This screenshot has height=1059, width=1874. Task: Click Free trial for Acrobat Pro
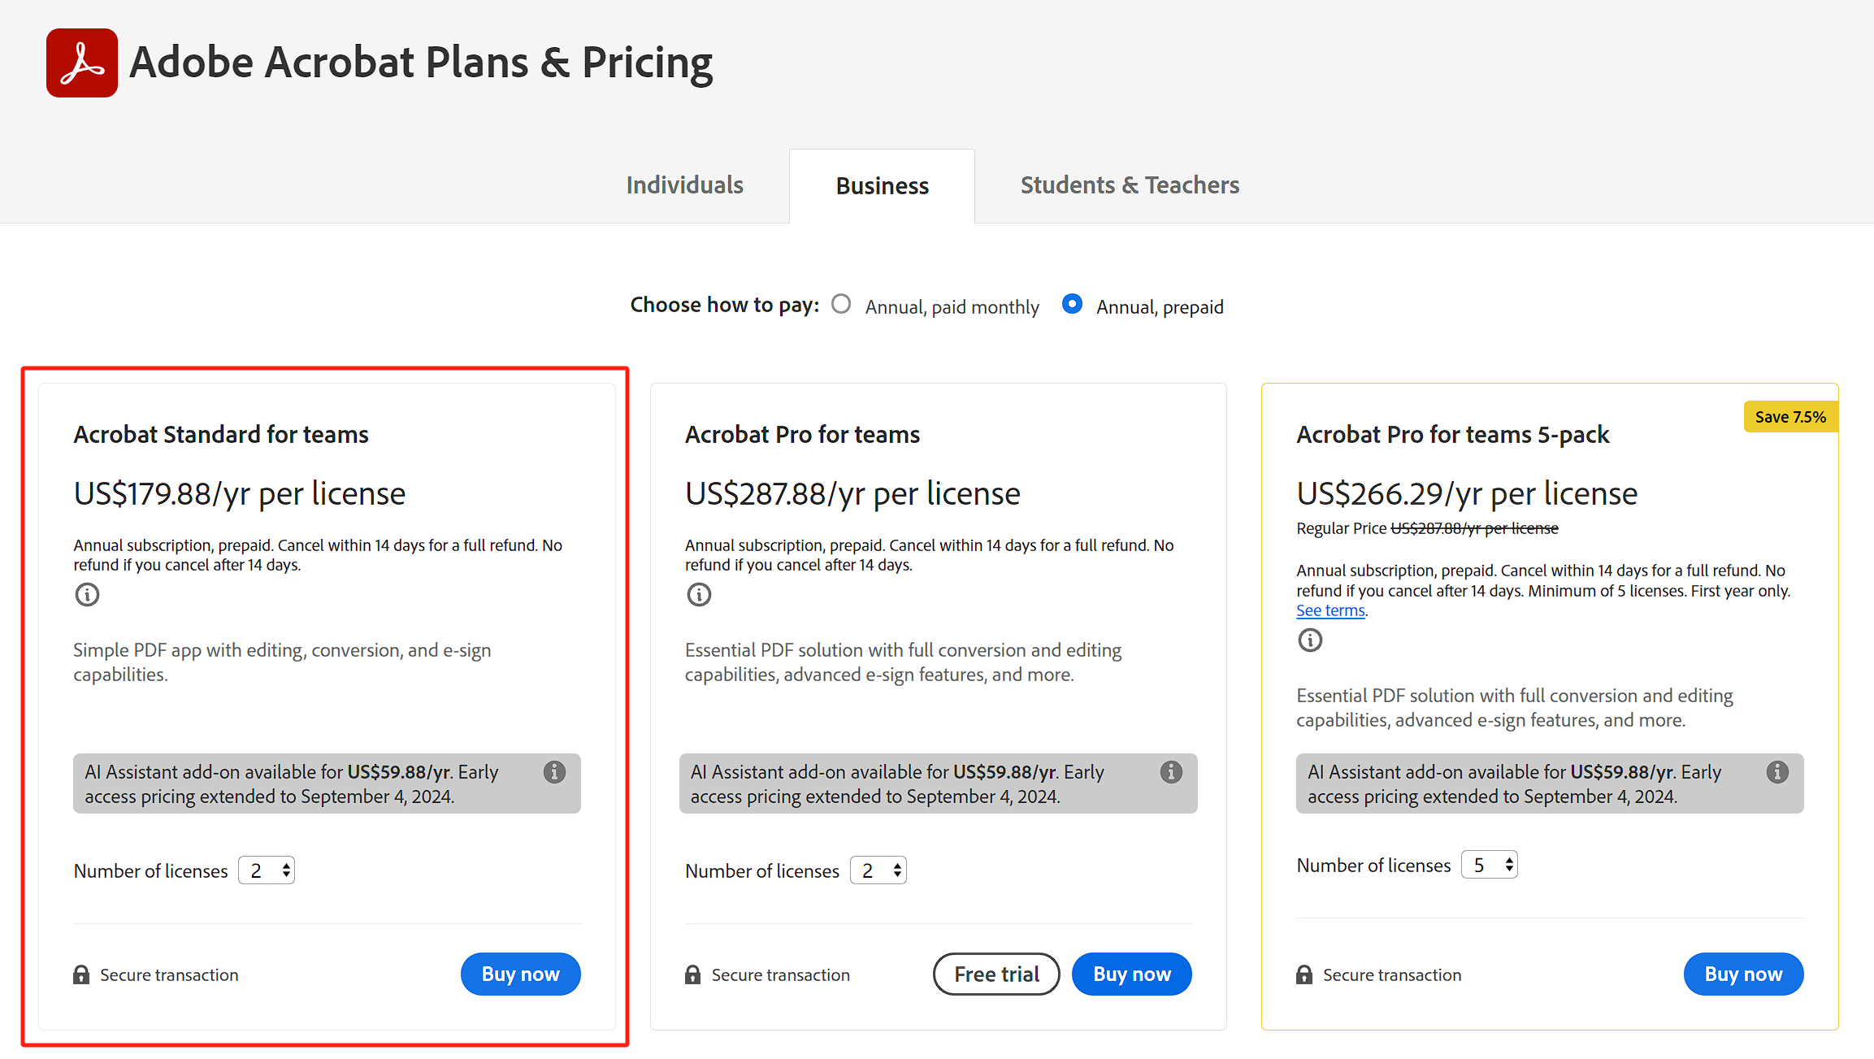(x=996, y=974)
